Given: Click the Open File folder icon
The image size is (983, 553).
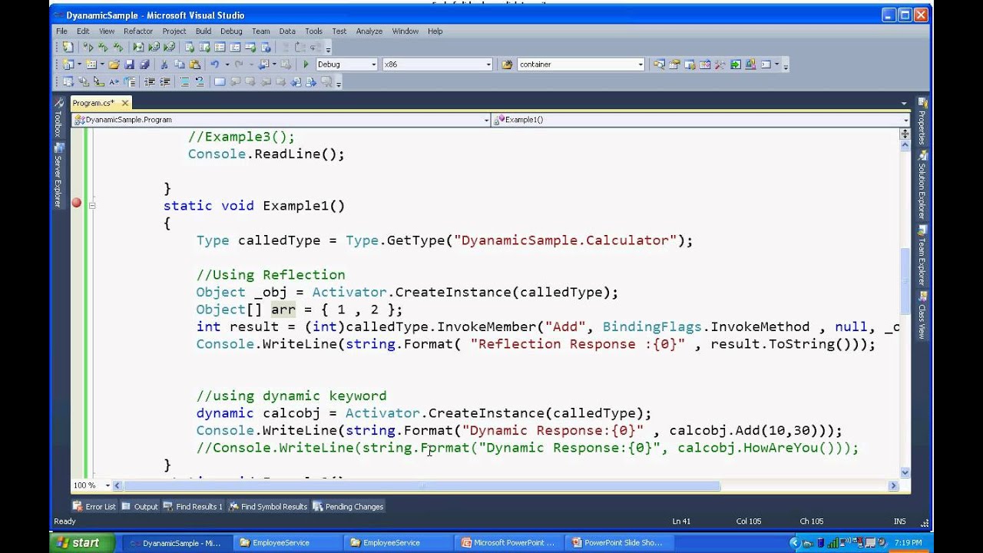Looking at the screenshot, I should [114, 65].
